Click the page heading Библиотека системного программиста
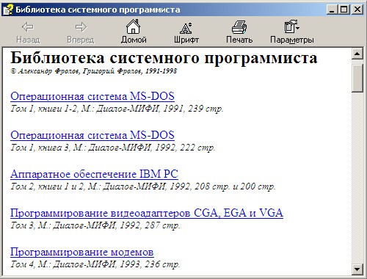The image size is (367, 279). (164, 58)
